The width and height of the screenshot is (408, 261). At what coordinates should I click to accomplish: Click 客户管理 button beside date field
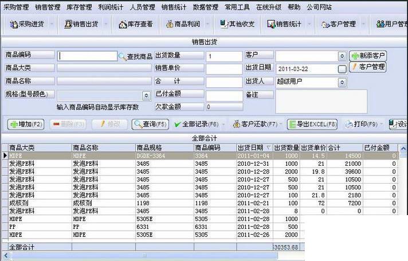(x=368, y=67)
